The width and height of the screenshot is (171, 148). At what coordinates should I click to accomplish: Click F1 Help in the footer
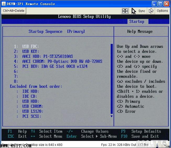17,131
